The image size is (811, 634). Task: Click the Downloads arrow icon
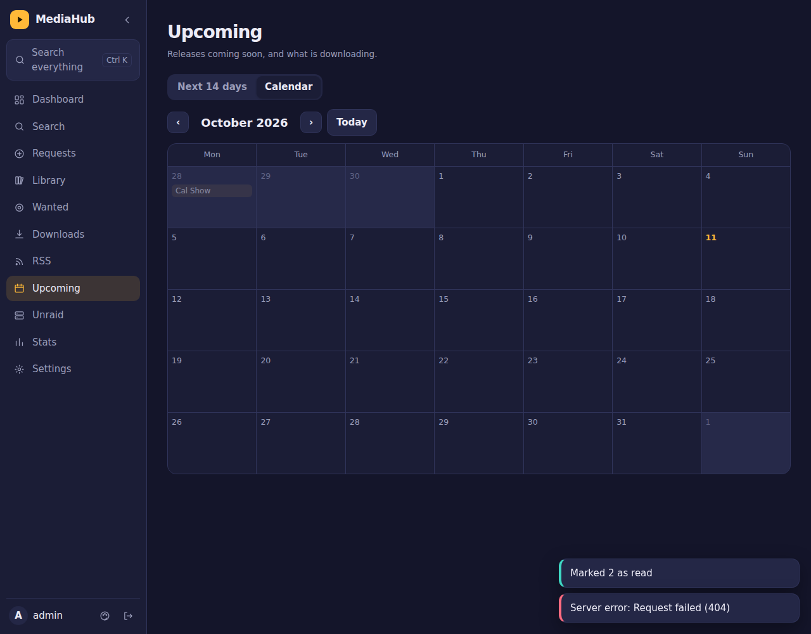point(20,235)
